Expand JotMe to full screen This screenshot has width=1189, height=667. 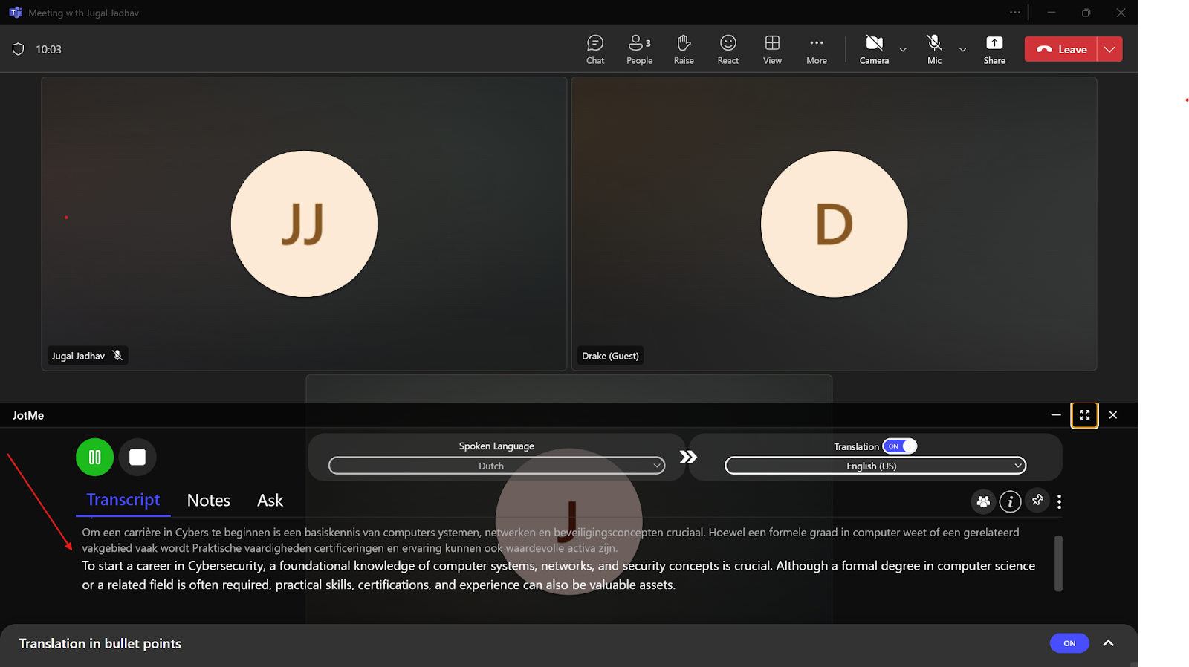click(1084, 415)
